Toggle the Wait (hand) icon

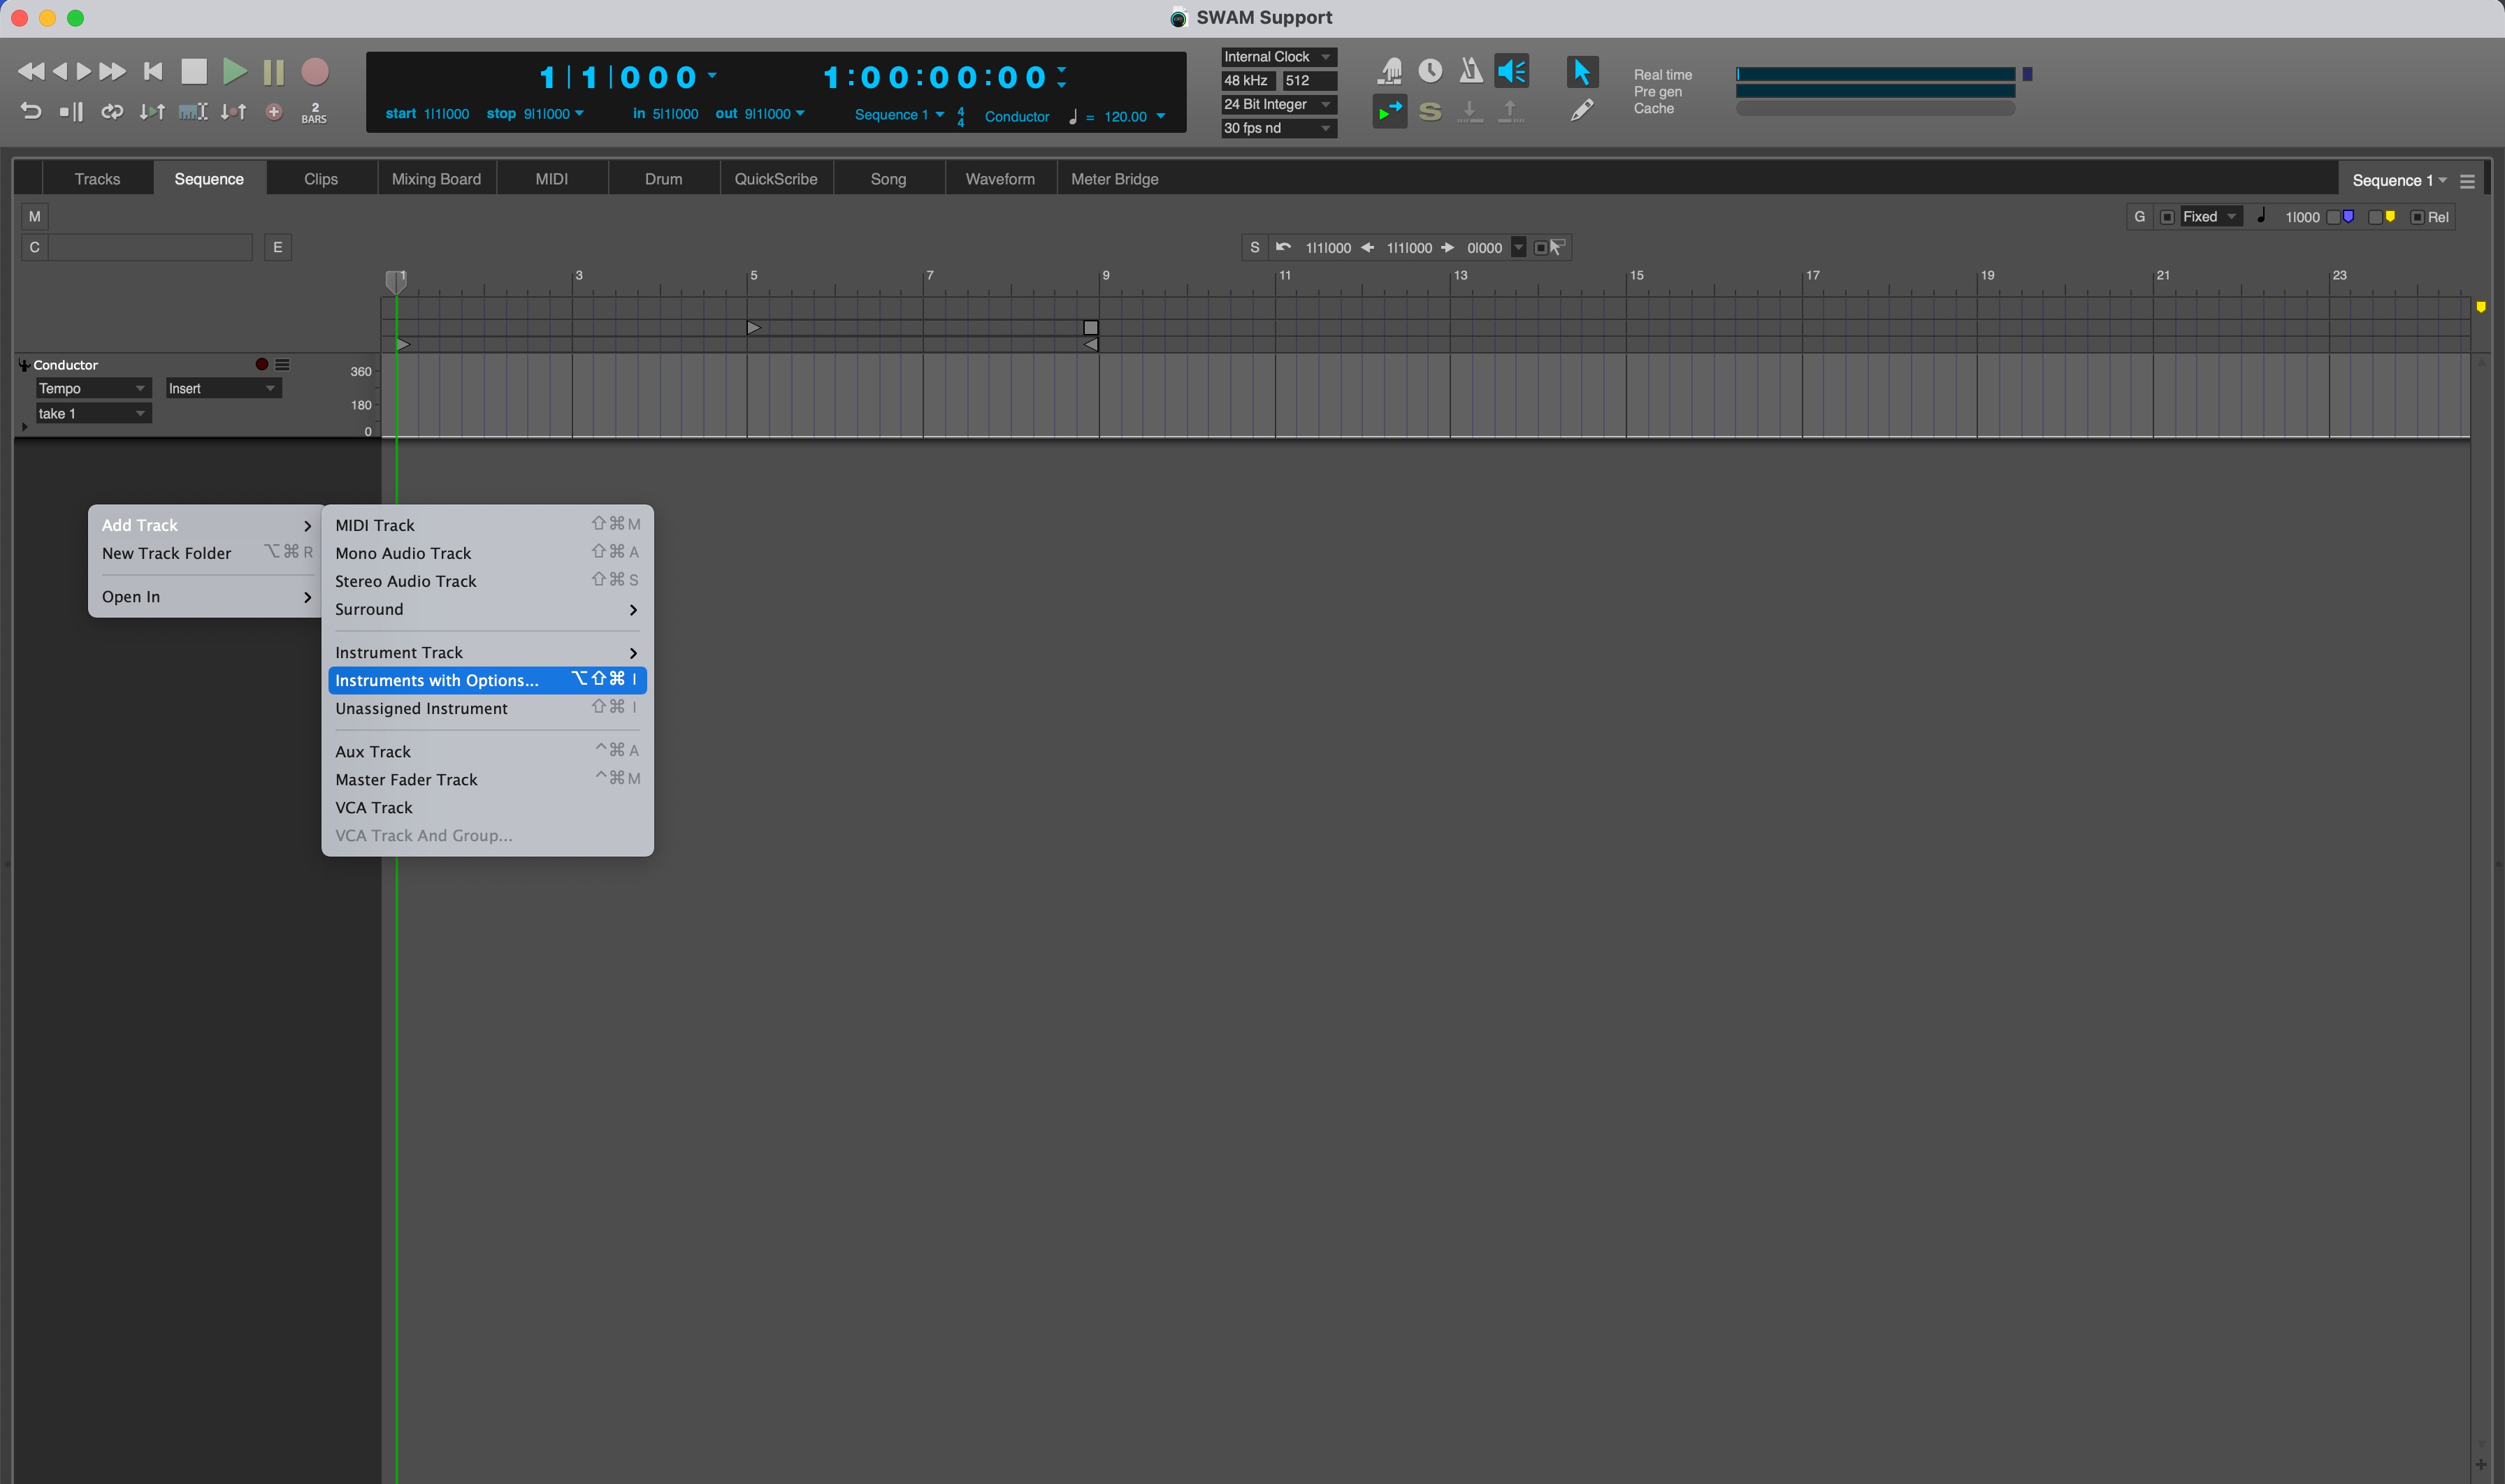[1389, 71]
